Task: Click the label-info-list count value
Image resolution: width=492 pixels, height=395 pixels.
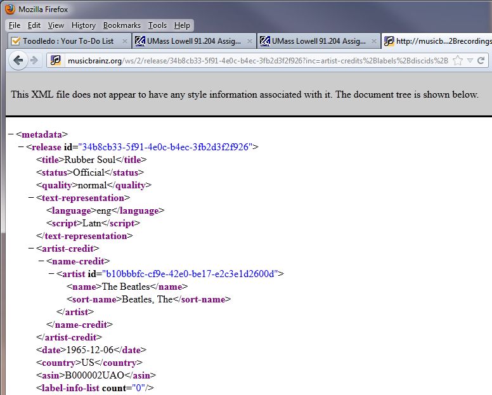Action: [138, 388]
